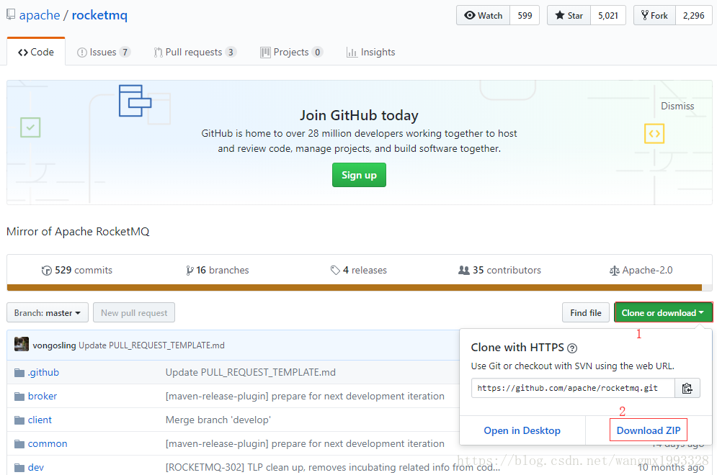Viewport: 717px width, 475px height.
Task: Fork the rocketmq repository
Action: [x=654, y=16]
